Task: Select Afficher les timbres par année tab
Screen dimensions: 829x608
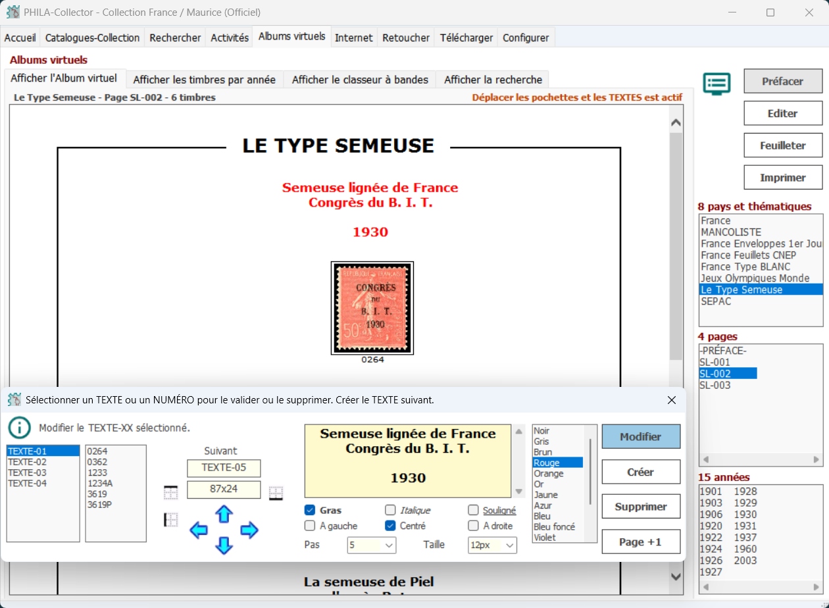Action: 205,80
